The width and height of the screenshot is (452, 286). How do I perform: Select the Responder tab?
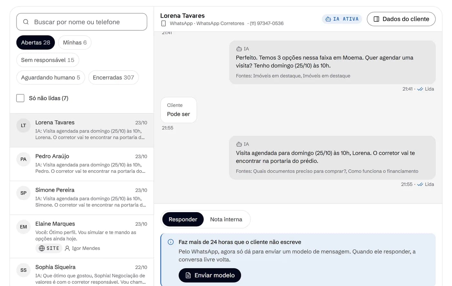tap(183, 219)
